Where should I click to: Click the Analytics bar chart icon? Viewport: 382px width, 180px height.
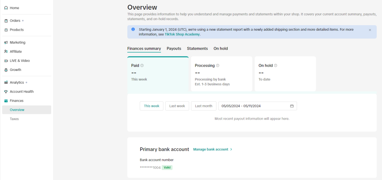(x=6, y=83)
